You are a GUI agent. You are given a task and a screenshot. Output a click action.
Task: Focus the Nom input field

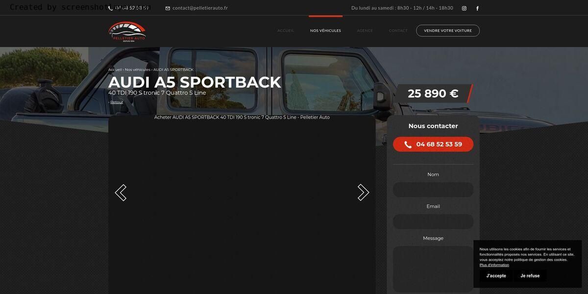tap(433, 190)
